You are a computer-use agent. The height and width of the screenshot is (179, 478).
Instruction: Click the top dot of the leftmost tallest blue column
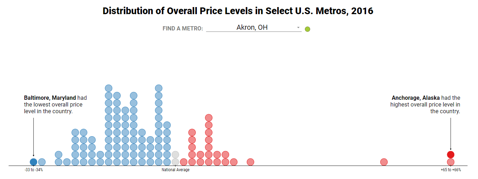point(109,88)
